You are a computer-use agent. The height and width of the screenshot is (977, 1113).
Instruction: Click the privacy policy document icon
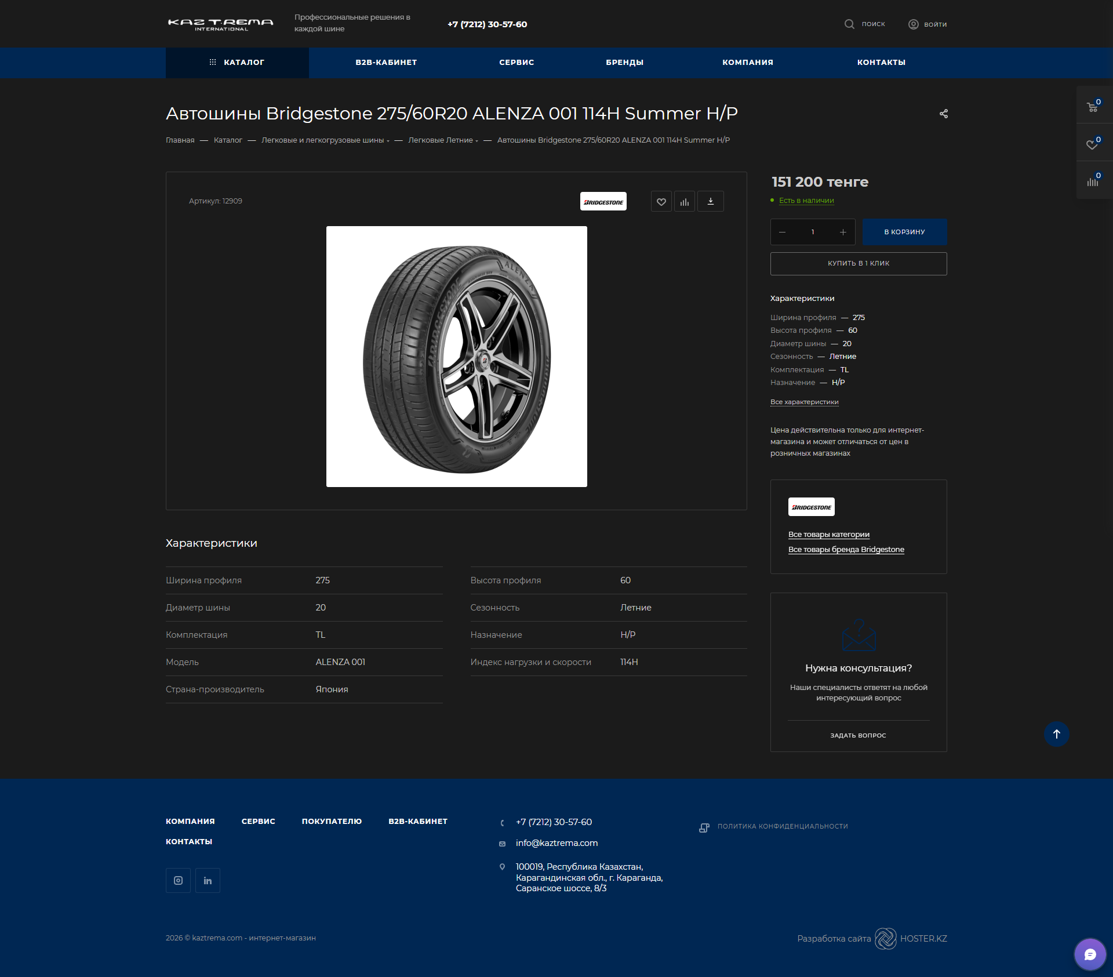point(704,827)
